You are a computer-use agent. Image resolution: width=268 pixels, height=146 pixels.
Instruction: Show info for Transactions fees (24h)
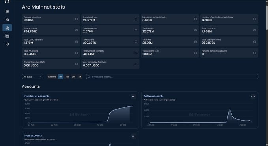click(x=77, y=64)
